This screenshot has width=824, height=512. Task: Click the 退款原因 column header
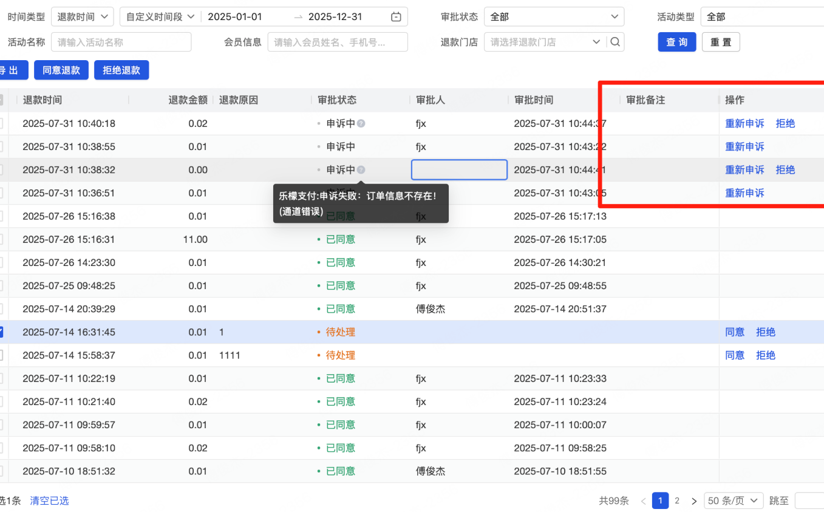click(x=239, y=100)
